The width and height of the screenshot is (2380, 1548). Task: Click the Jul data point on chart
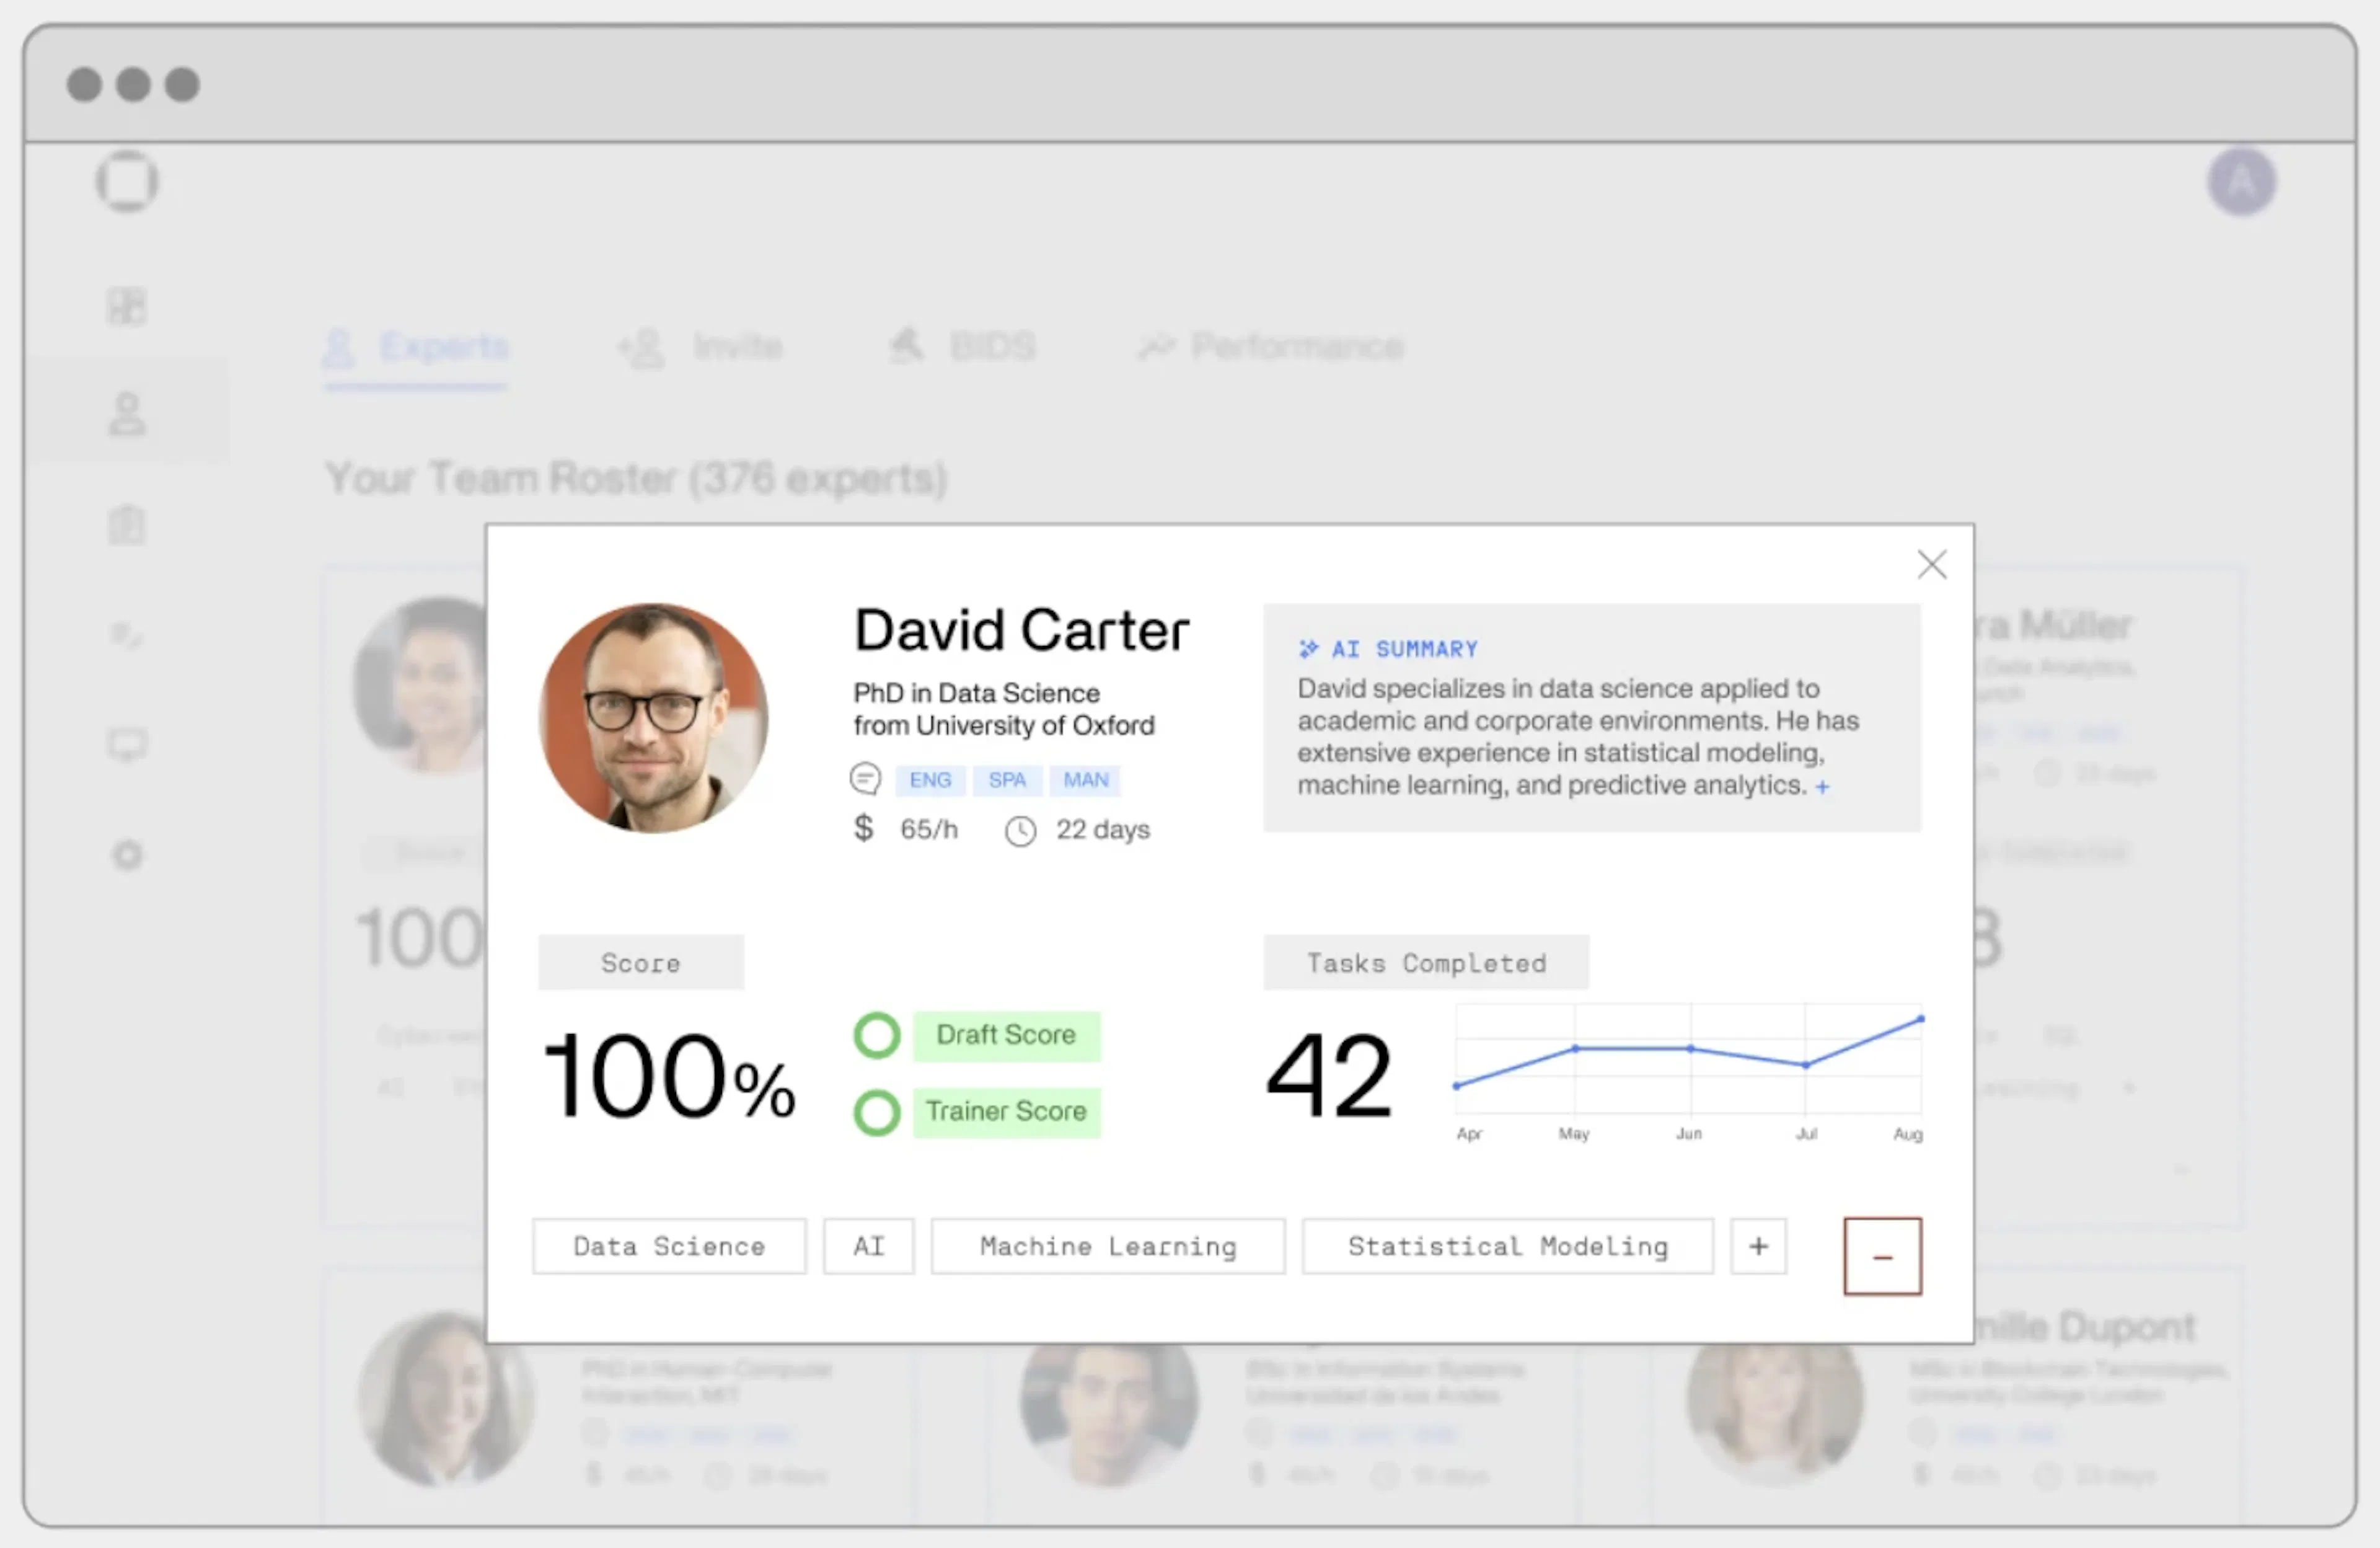[x=1805, y=1065]
